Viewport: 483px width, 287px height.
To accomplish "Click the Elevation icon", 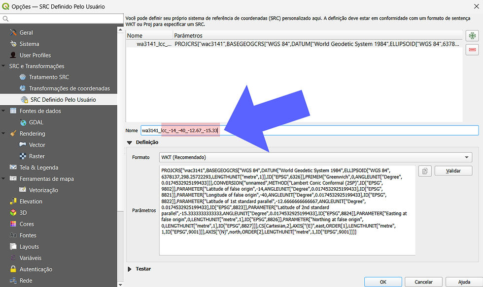I will coord(13,201).
